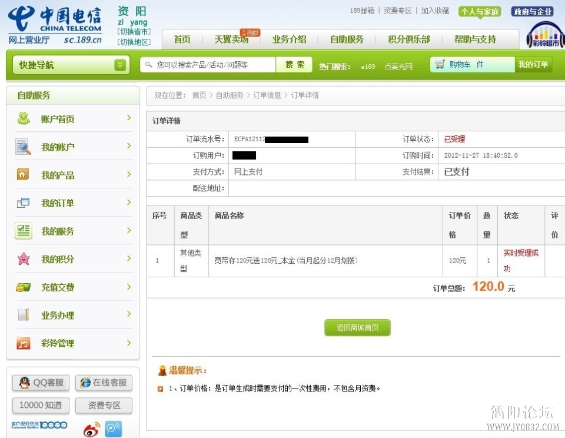Click the 搜索 search button

click(294, 65)
